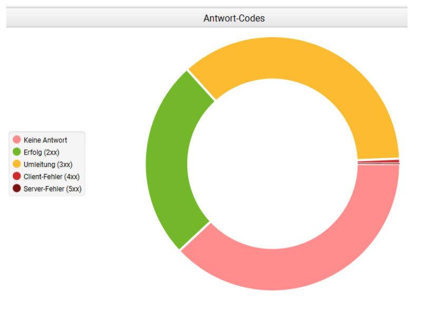Screen dimensions: 426x319
Task: Select the Server-Fehler (5xx) legend text
Action: point(52,189)
